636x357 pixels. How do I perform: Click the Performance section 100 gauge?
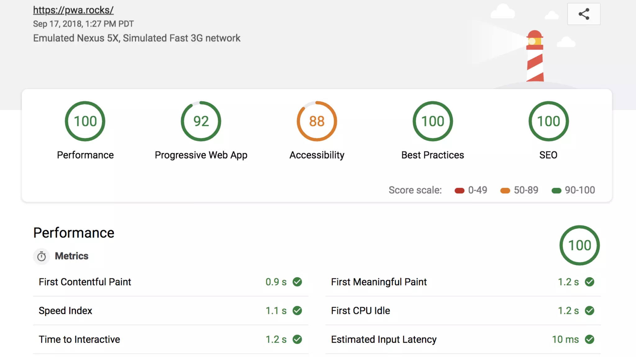coord(579,245)
